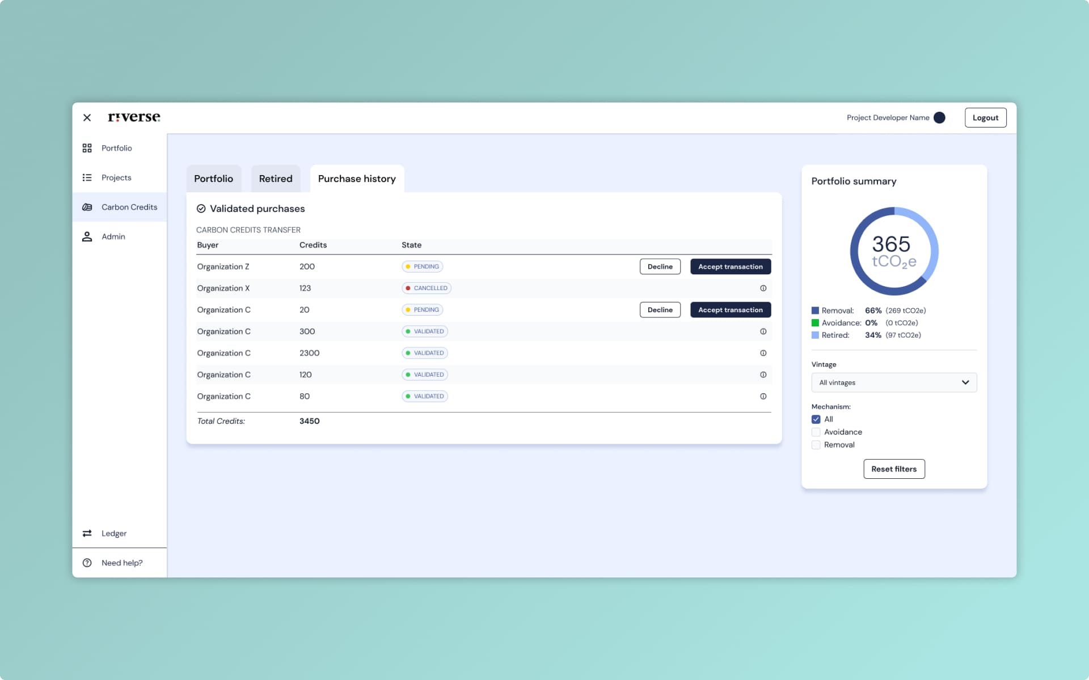Screen dimensions: 1089x680
Task: Switch to the Retired tab
Action: coord(276,178)
